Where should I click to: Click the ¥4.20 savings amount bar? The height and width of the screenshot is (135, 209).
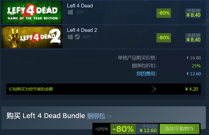tap(104, 89)
